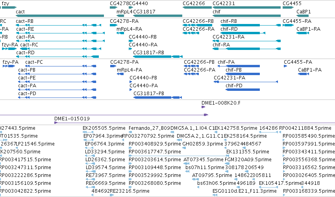Image resolution: width=335 pixels, height=197 pixels.
Task: Select protein label chif-PA
Action: pyautogui.click(x=226, y=62)
